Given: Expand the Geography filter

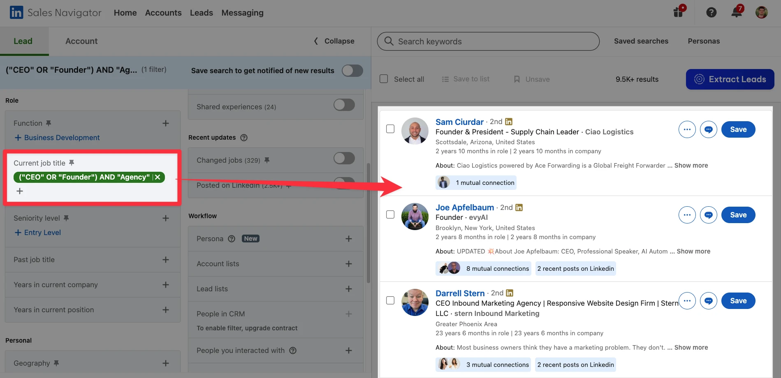Looking at the screenshot, I should point(166,363).
